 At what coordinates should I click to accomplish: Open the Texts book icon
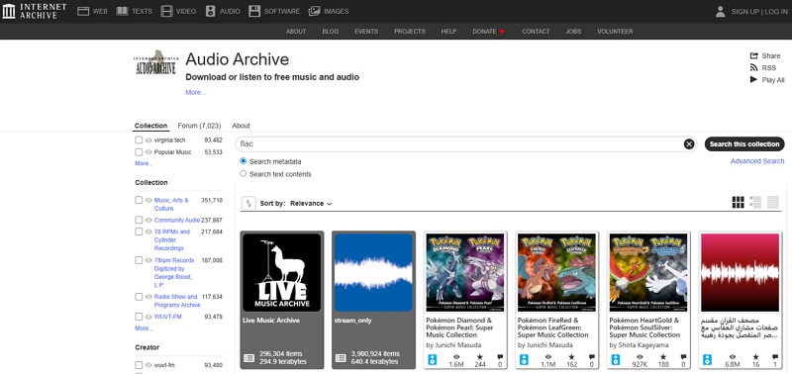coord(122,11)
